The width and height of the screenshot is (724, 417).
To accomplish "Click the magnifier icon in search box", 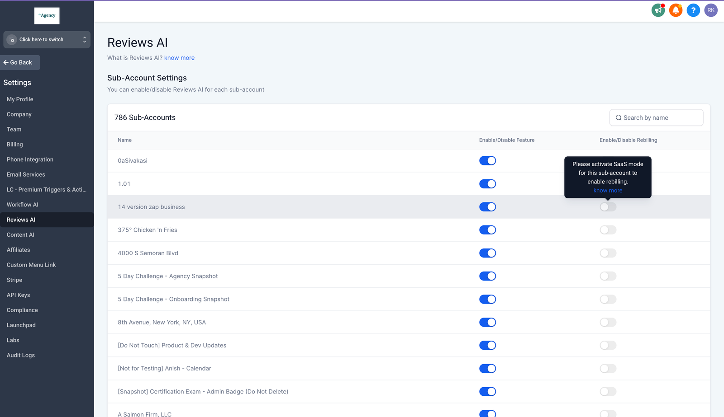I will [618, 118].
